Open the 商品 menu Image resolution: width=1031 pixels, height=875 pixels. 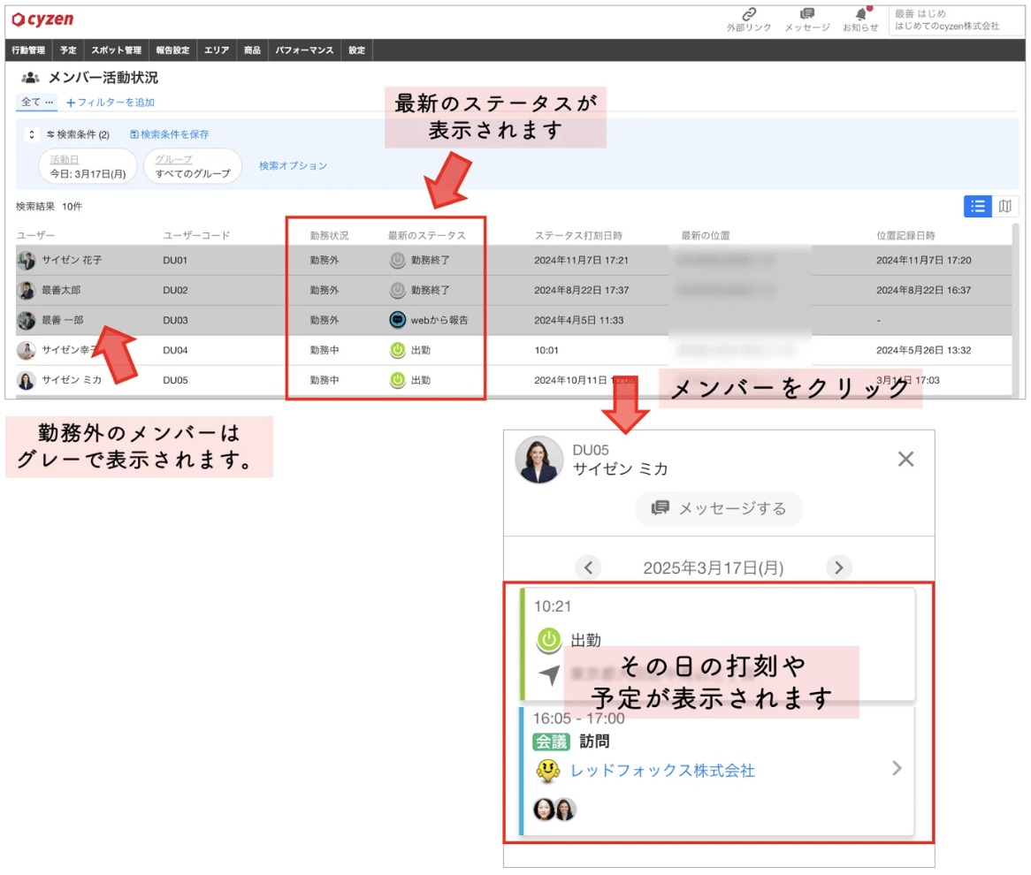[x=252, y=50]
